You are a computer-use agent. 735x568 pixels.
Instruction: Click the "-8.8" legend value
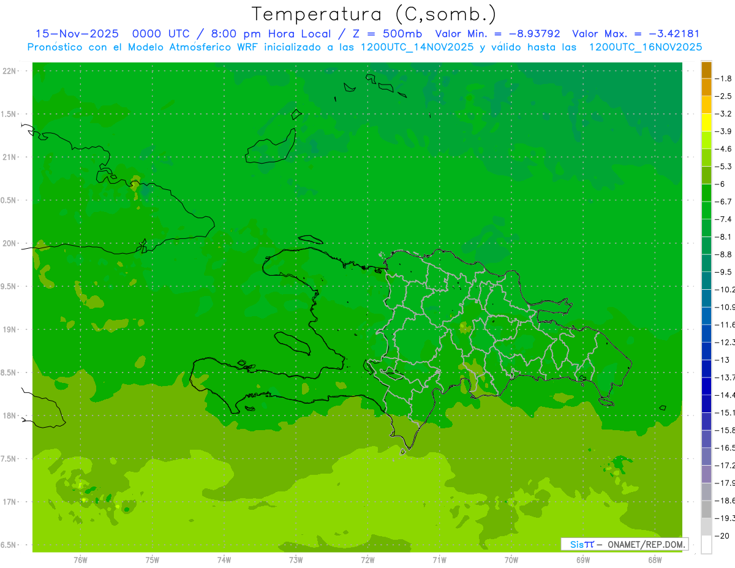coord(724,254)
